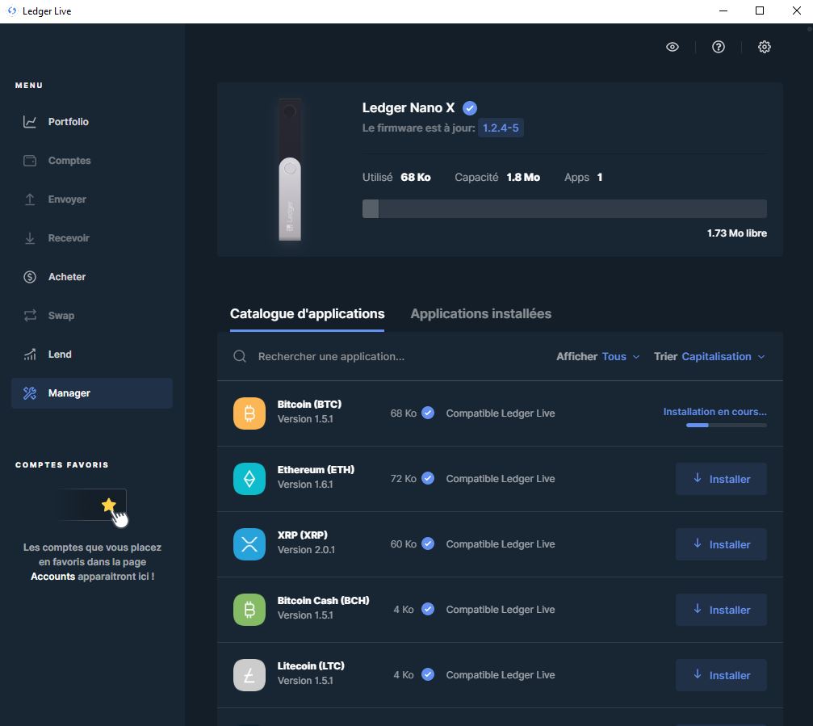Viewport: 813px width, 726px height.
Task: Click the Bitcoin (BTC) app name
Action: [309, 405]
